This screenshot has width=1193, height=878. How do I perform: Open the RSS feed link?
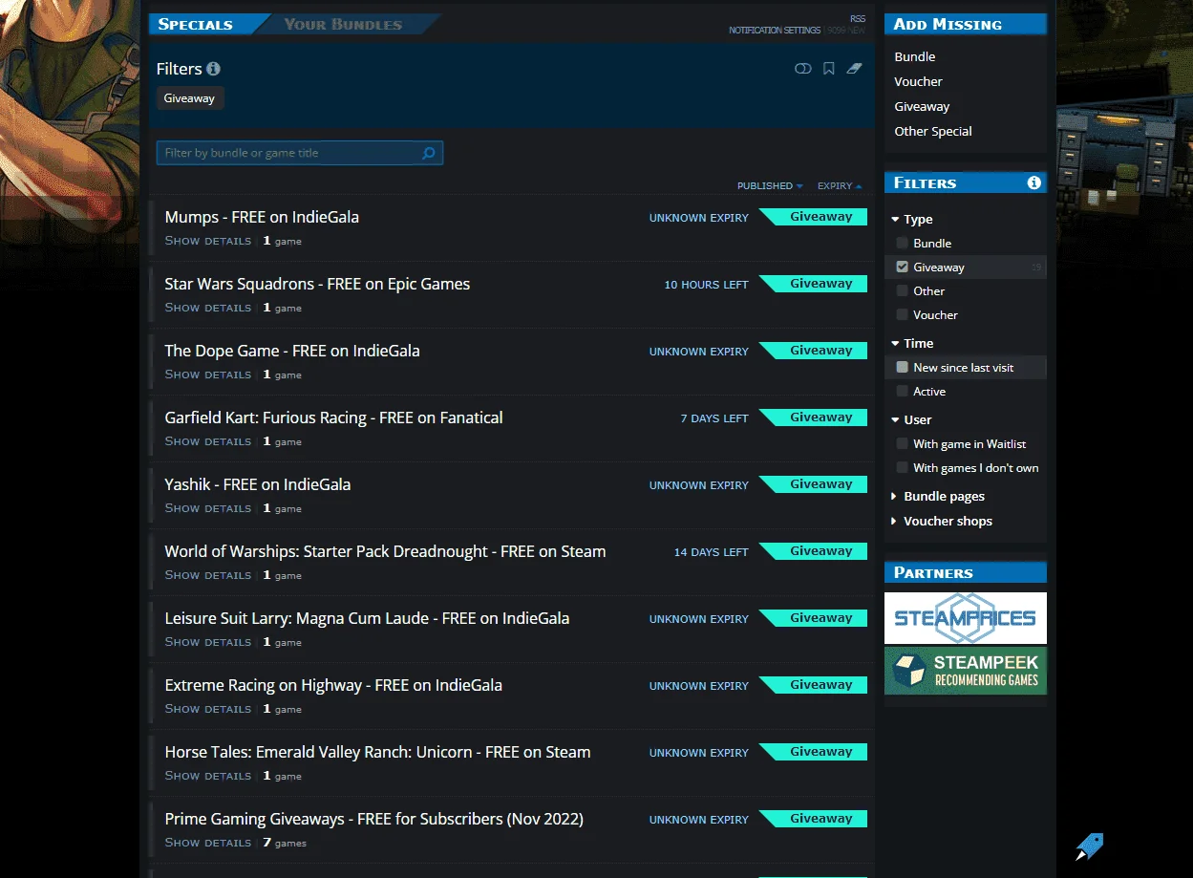858,19
